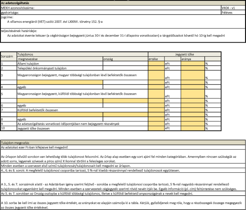Click the 'Tulajdonos' header cell
The height and width of the screenshot is (210, 246).
82,54
